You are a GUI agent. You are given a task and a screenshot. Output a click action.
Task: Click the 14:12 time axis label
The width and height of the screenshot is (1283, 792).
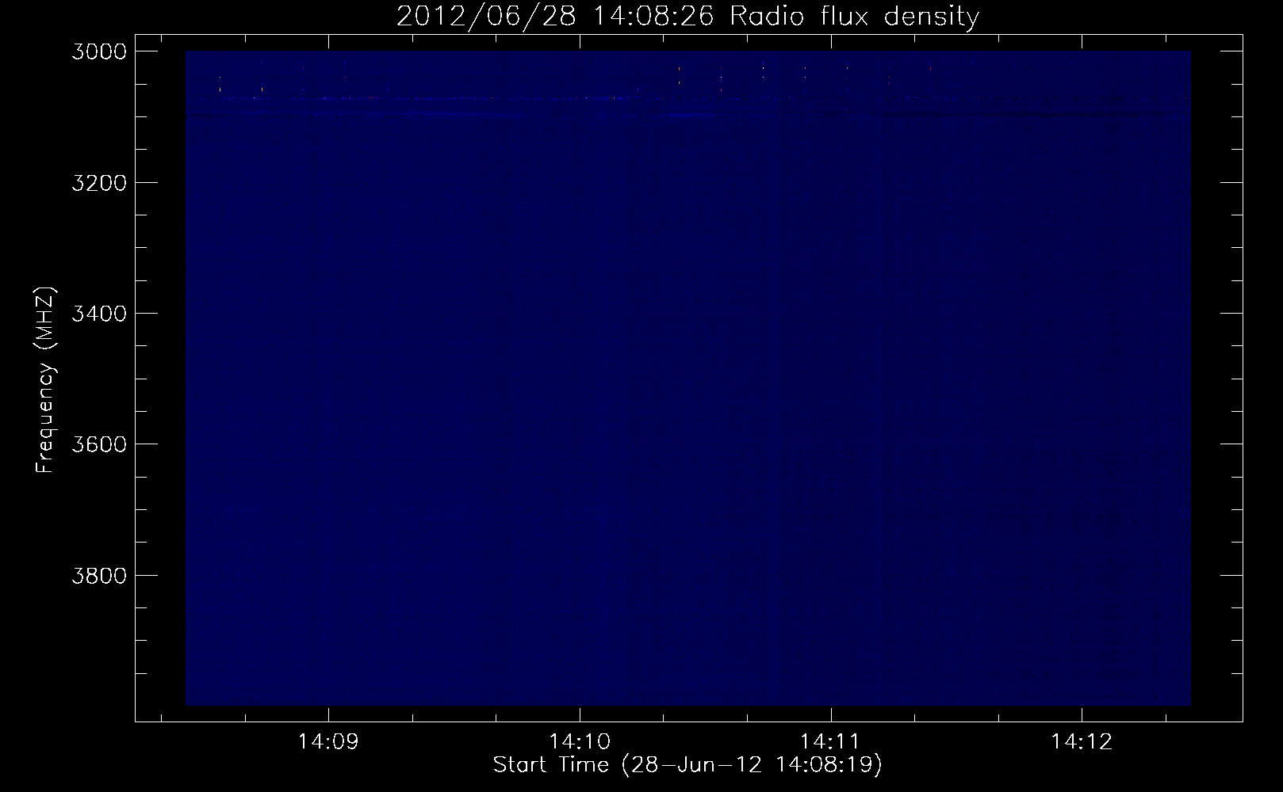tap(1082, 742)
